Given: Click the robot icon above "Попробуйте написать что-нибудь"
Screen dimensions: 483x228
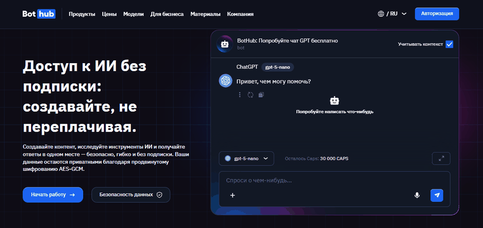Looking at the screenshot, I should [335, 100].
